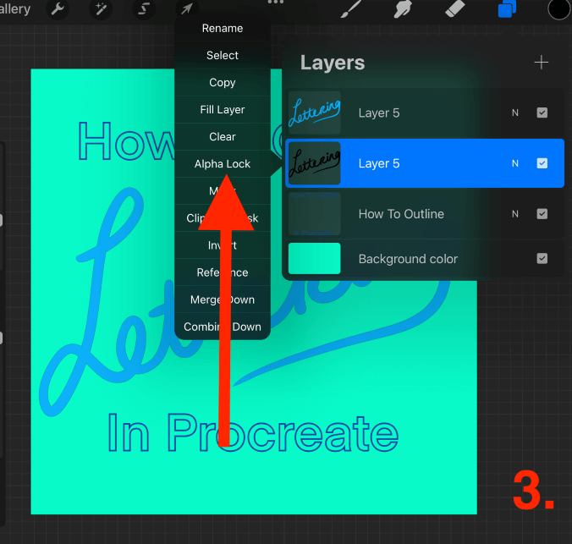
Task: Select the How To Outline layer name
Action: [401, 214]
